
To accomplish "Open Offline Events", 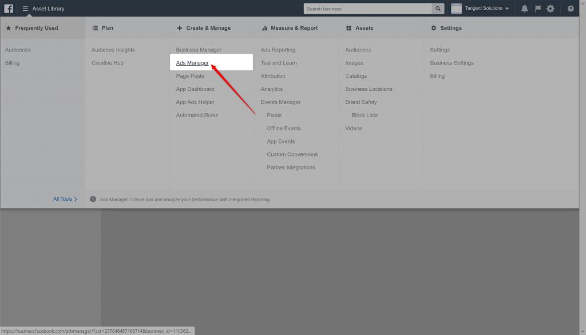I will (284, 128).
